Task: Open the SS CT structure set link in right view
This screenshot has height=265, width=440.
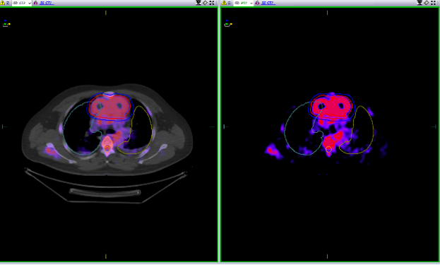Action: [x=268, y=3]
